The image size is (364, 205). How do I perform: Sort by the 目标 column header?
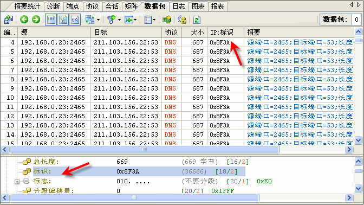126,33
